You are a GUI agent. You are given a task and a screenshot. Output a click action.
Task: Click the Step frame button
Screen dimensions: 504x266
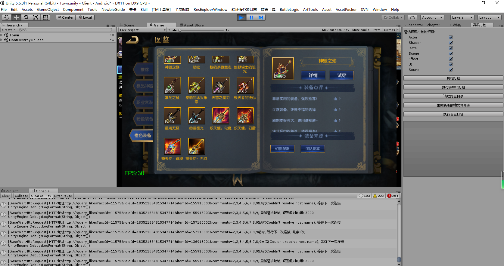pyautogui.click(x=261, y=17)
